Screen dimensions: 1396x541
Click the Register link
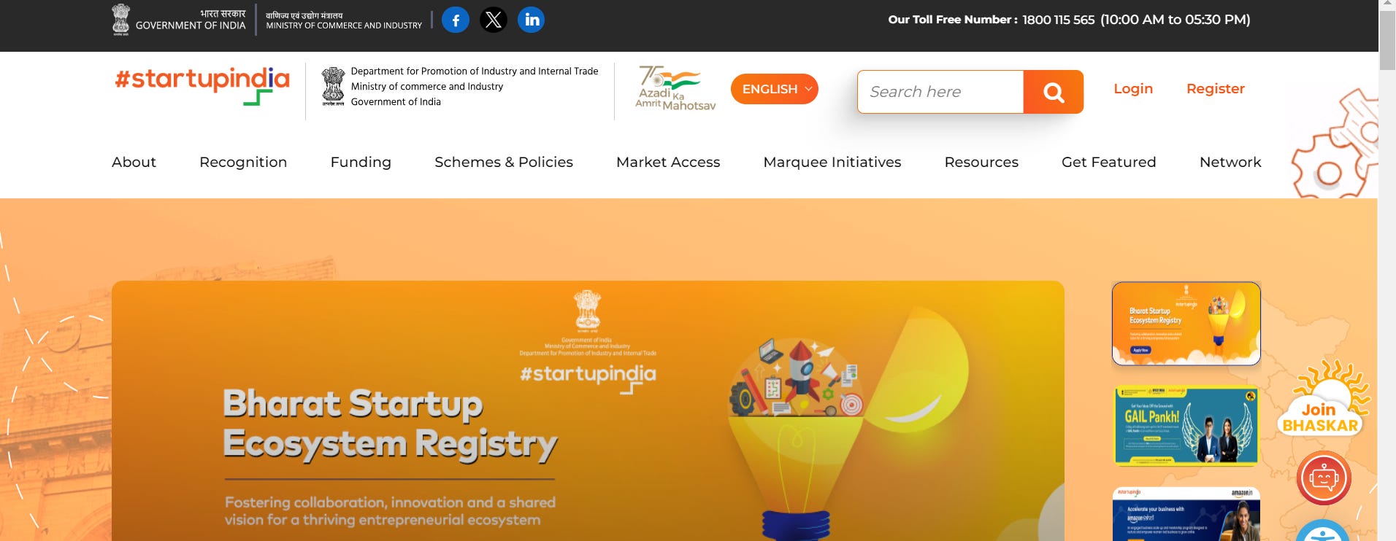(x=1216, y=89)
